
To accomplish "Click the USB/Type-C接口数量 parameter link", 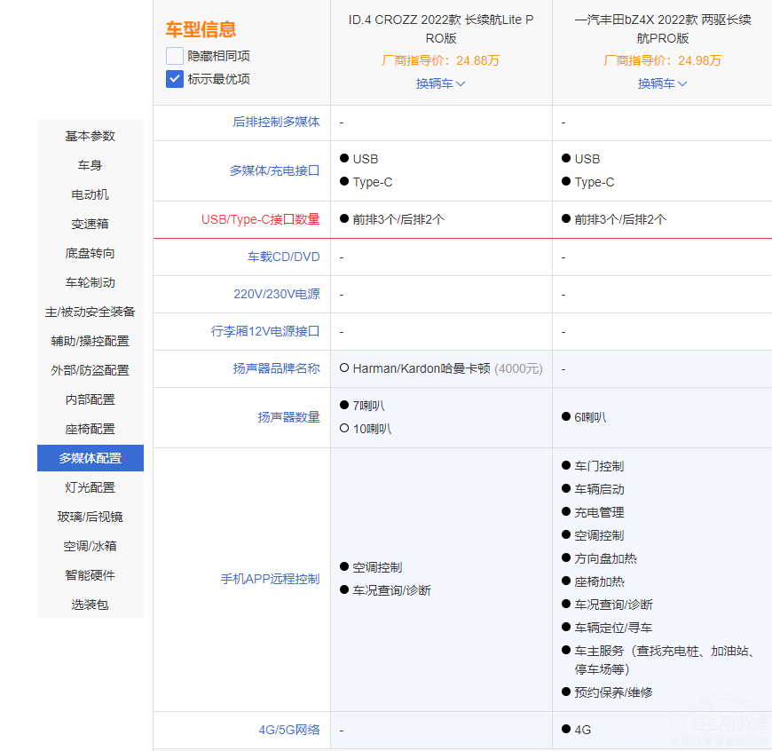I will (x=260, y=219).
